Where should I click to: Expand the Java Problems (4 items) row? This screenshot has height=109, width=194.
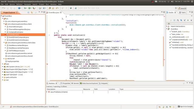pyautogui.click(x=47, y=92)
